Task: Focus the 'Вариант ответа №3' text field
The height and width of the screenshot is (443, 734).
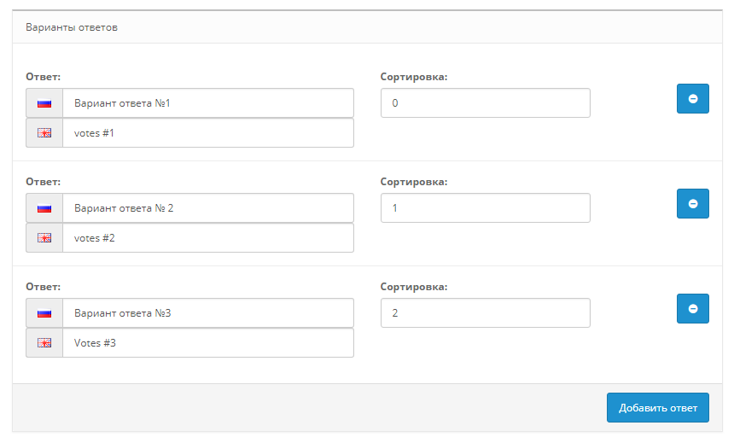Action: click(x=207, y=313)
